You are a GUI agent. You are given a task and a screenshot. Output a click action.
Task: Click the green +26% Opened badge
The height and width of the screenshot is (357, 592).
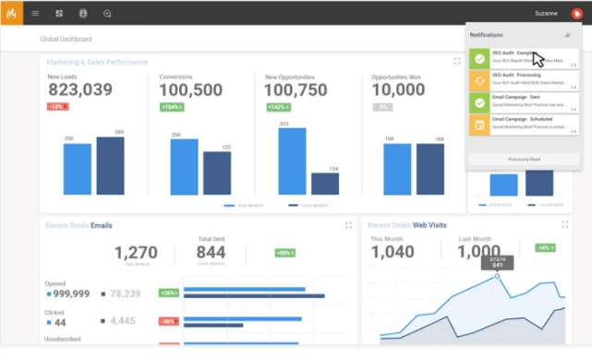pos(169,292)
